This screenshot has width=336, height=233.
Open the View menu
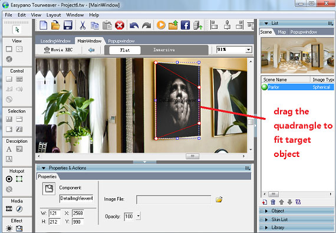pos(36,15)
